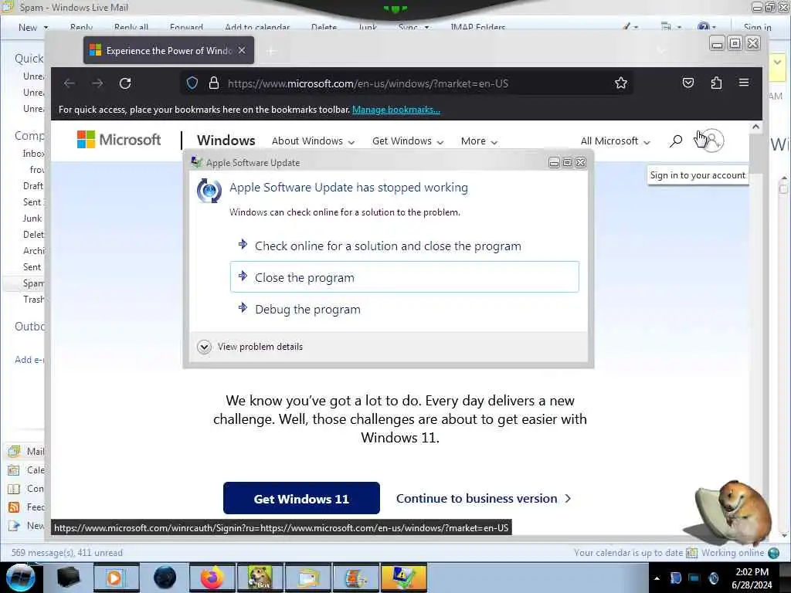Save page to Pocket
The width and height of the screenshot is (791, 593).
[688, 83]
